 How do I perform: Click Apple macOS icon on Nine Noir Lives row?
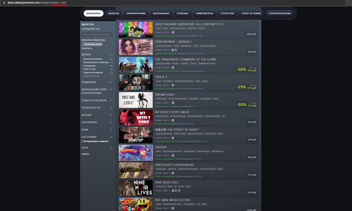[x=176, y=190]
